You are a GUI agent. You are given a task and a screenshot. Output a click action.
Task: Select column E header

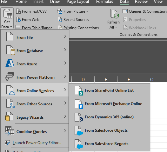tap(106, 79)
